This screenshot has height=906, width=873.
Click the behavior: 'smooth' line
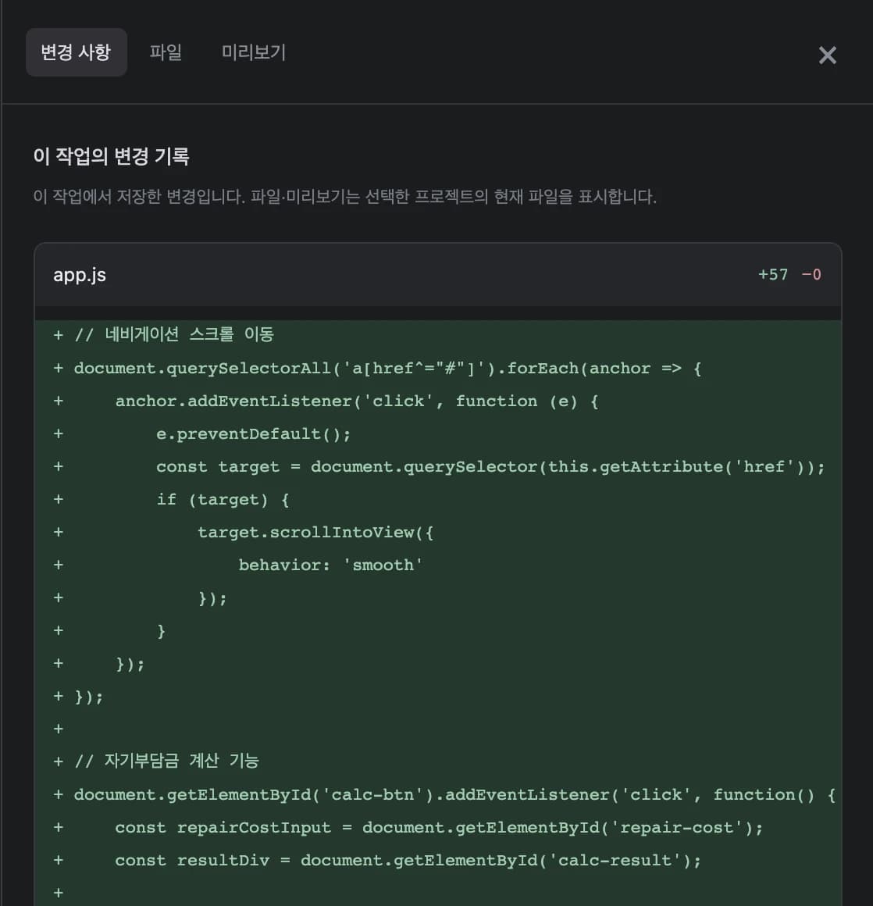coord(437,565)
